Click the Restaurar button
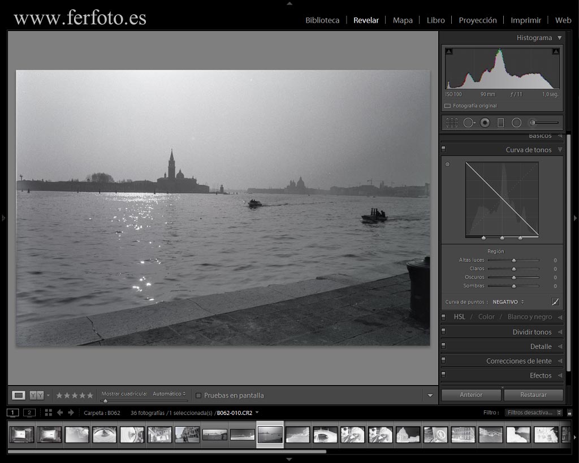Viewport: 579px width, 463px height. pos(534,395)
